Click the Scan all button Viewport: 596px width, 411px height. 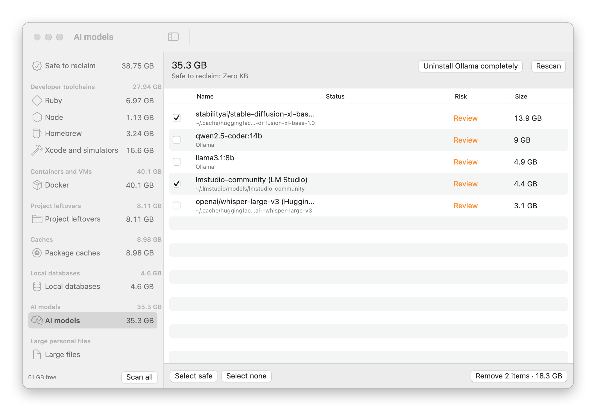(139, 377)
